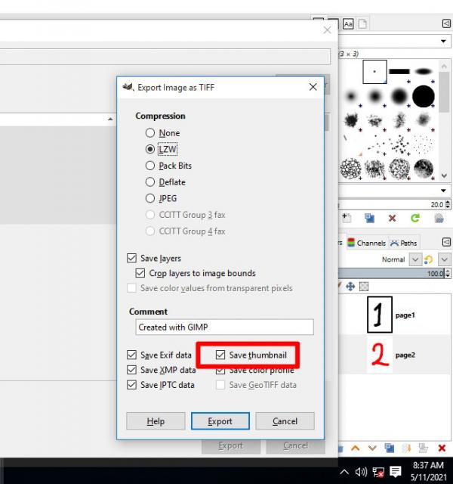Toggle the Save Exif data checkbox

(159, 355)
